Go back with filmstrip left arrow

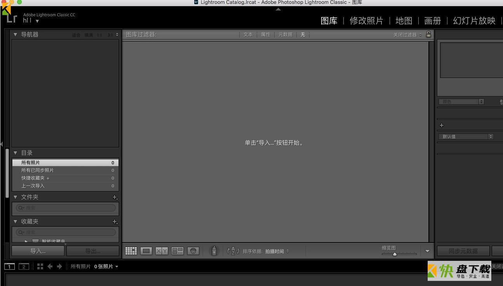[50, 266]
